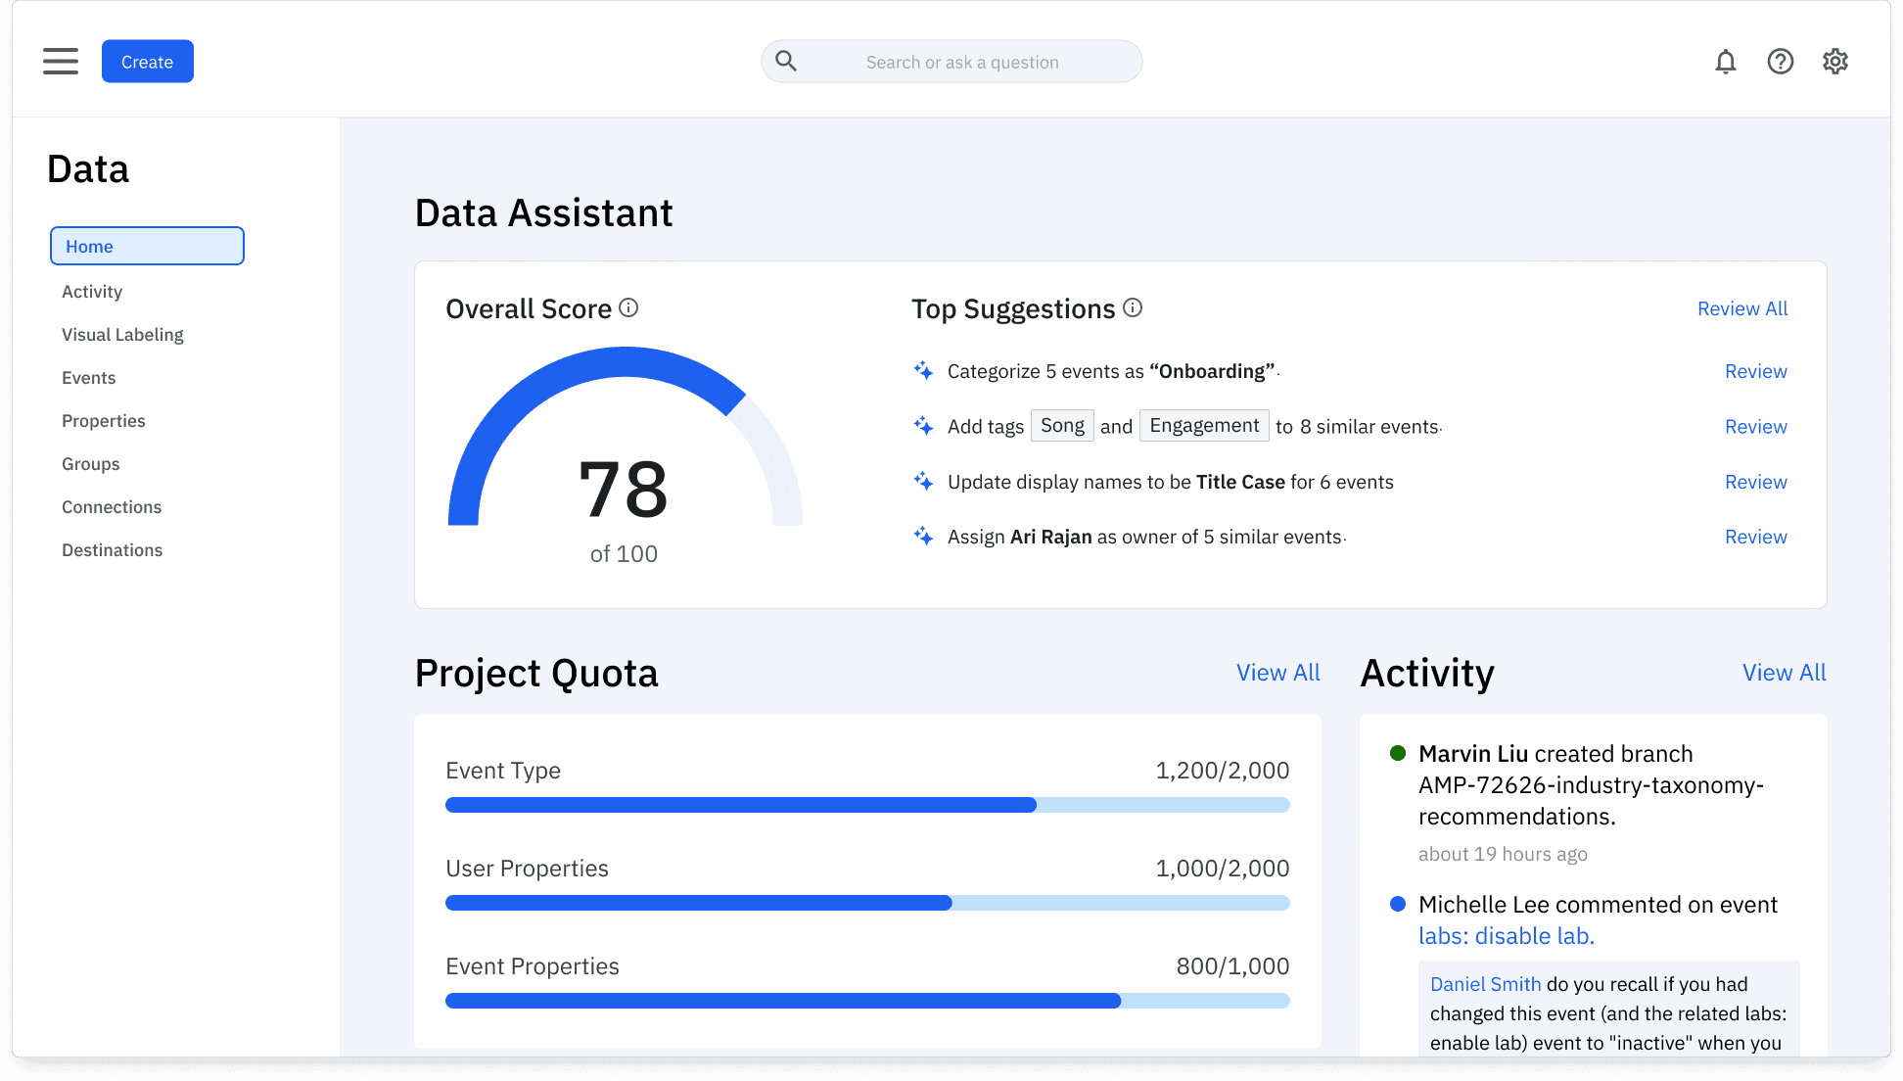The width and height of the screenshot is (1903, 1081).
Task: Navigate to Visual Labeling
Action: 121,334
